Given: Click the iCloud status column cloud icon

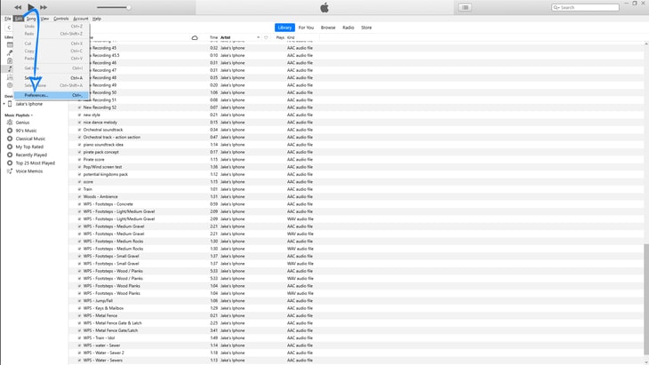Looking at the screenshot, I should pyautogui.click(x=195, y=37).
